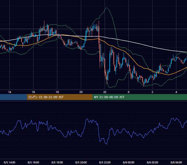This screenshot has width=187, height=165.
Task: Click the 16 hour axis label
Action: [33, 92]
